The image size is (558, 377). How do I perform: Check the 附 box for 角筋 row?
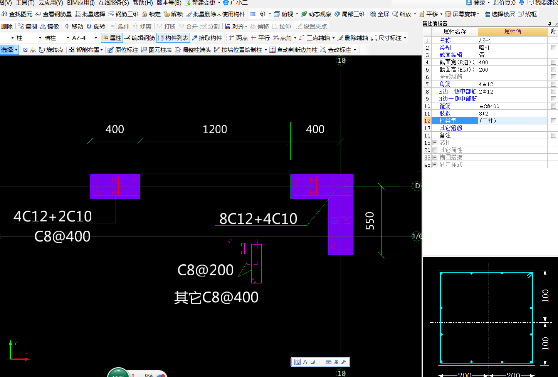[553, 84]
